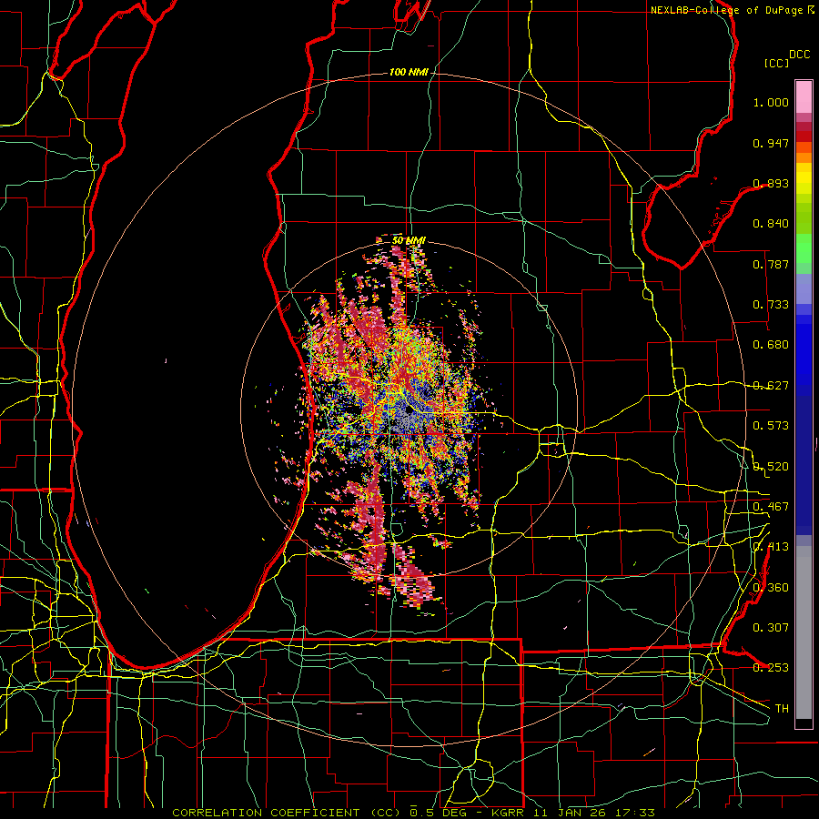
Task: Click the 0.733 scale value
Action: (771, 305)
